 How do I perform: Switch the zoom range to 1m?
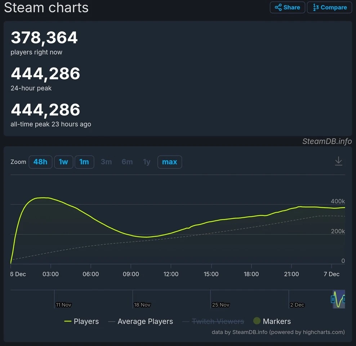coord(84,162)
